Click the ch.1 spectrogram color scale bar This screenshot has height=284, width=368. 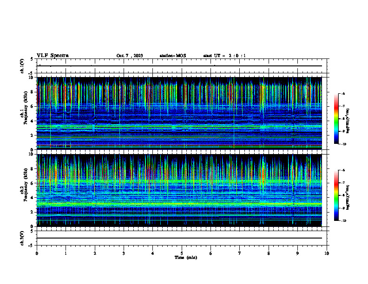(336, 119)
